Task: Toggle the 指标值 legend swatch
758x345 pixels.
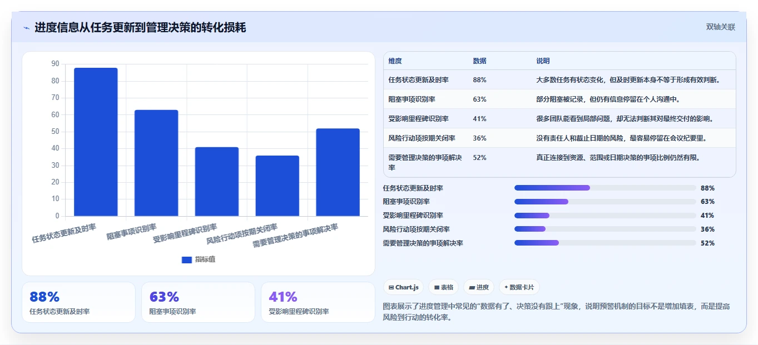Action: click(x=187, y=260)
